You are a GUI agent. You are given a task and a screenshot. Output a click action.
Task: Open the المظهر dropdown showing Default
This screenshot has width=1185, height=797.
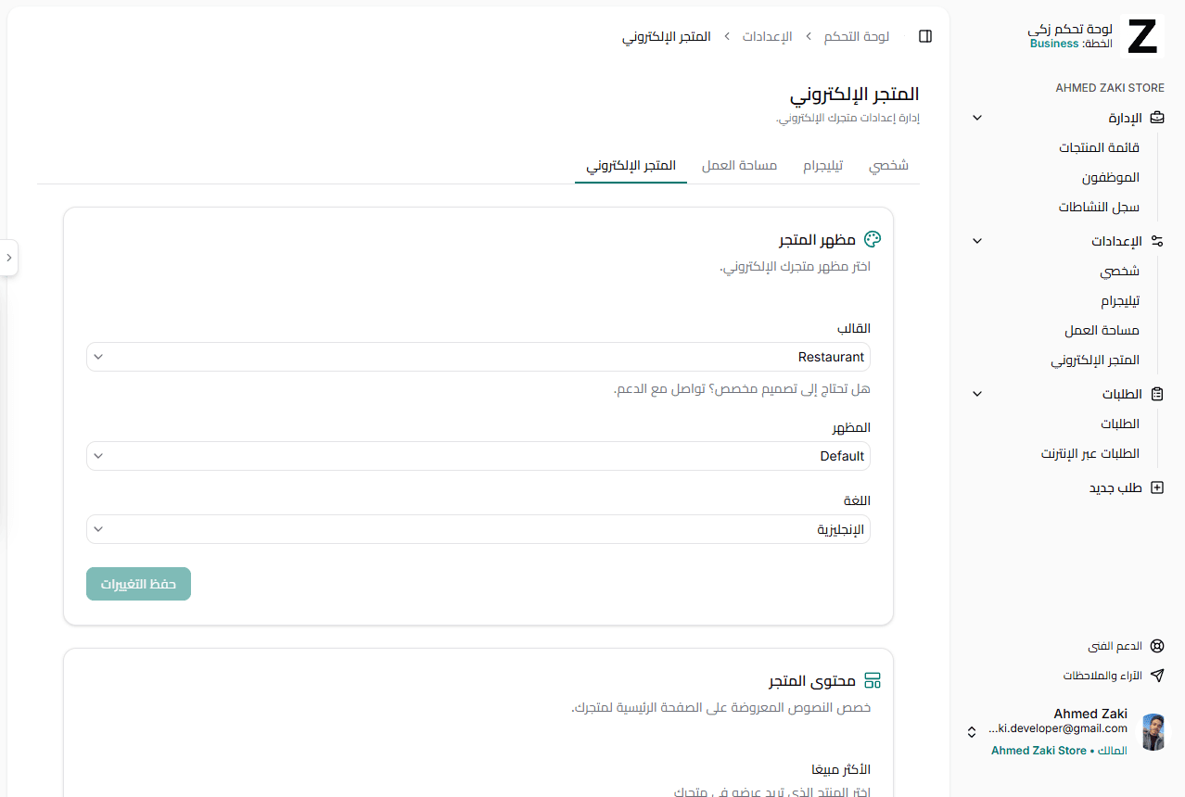tap(478, 456)
